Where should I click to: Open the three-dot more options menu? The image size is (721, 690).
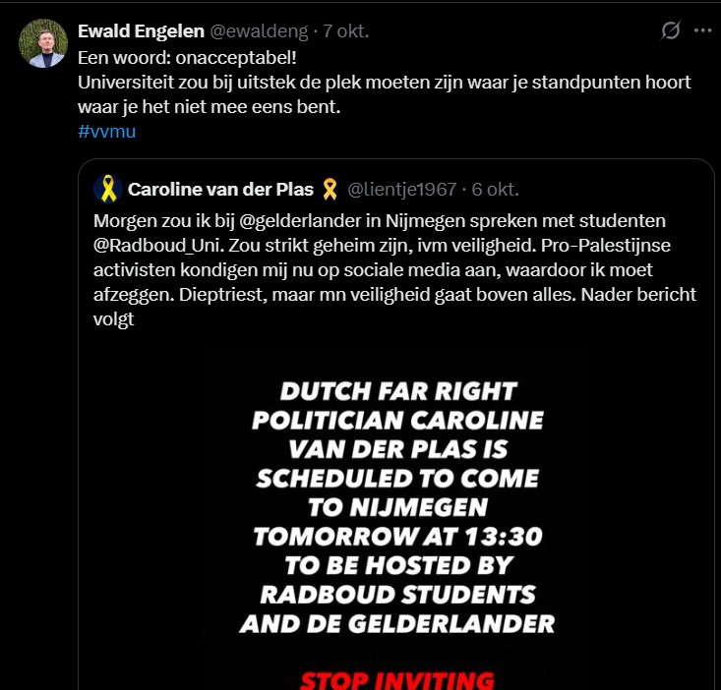coord(702,30)
